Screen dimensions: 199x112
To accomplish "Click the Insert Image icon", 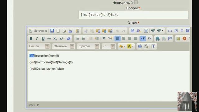I will click(178, 39).
